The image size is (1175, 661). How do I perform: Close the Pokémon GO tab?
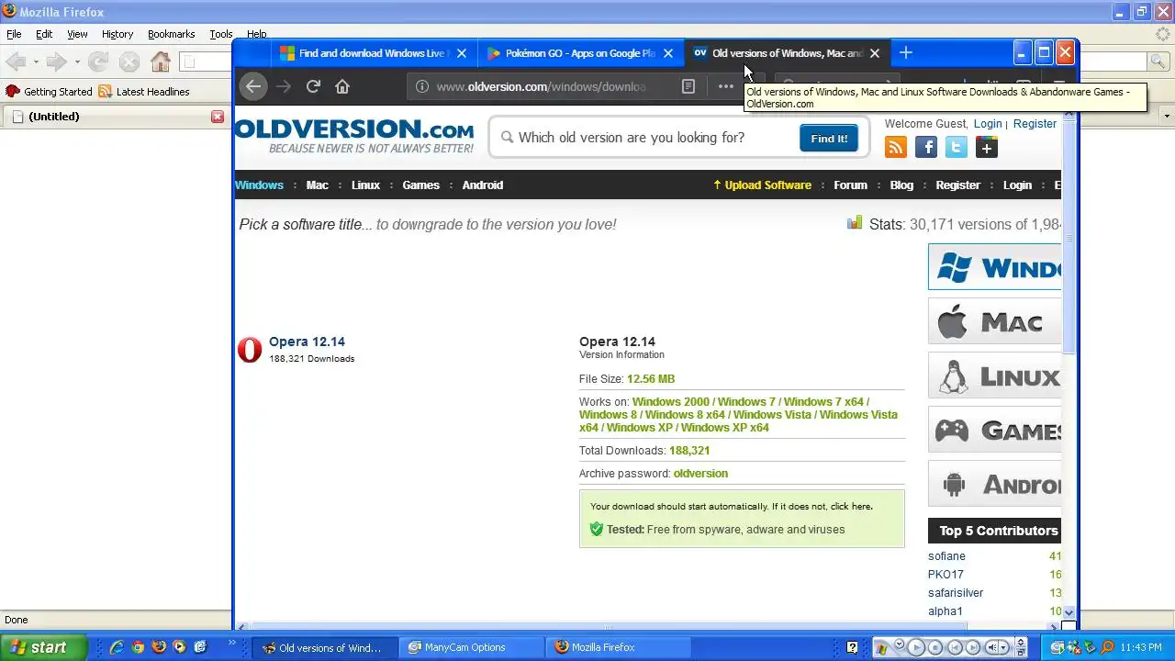coord(668,53)
